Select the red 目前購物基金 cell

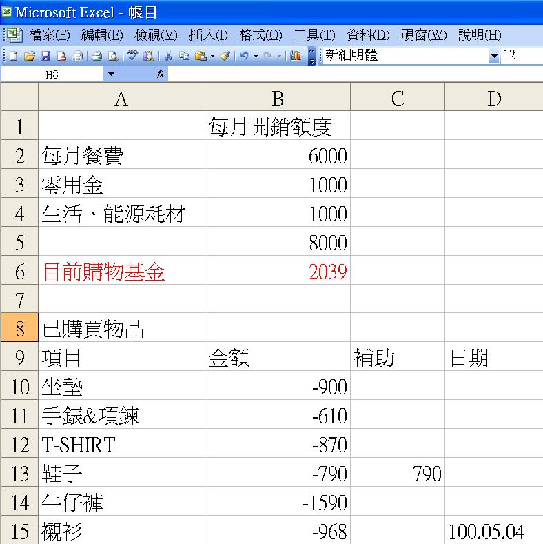[x=121, y=270]
